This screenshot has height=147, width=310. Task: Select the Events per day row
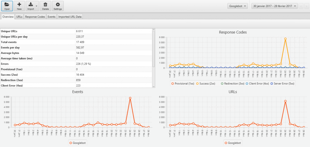(x=76, y=47)
